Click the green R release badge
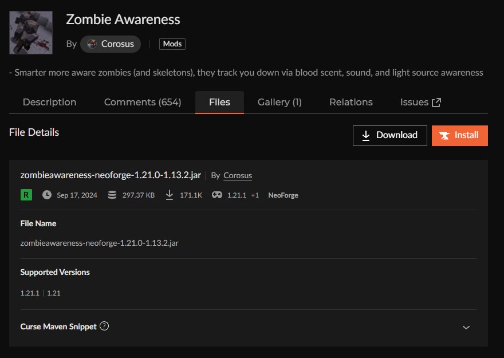The image size is (504, 358). pos(26,195)
